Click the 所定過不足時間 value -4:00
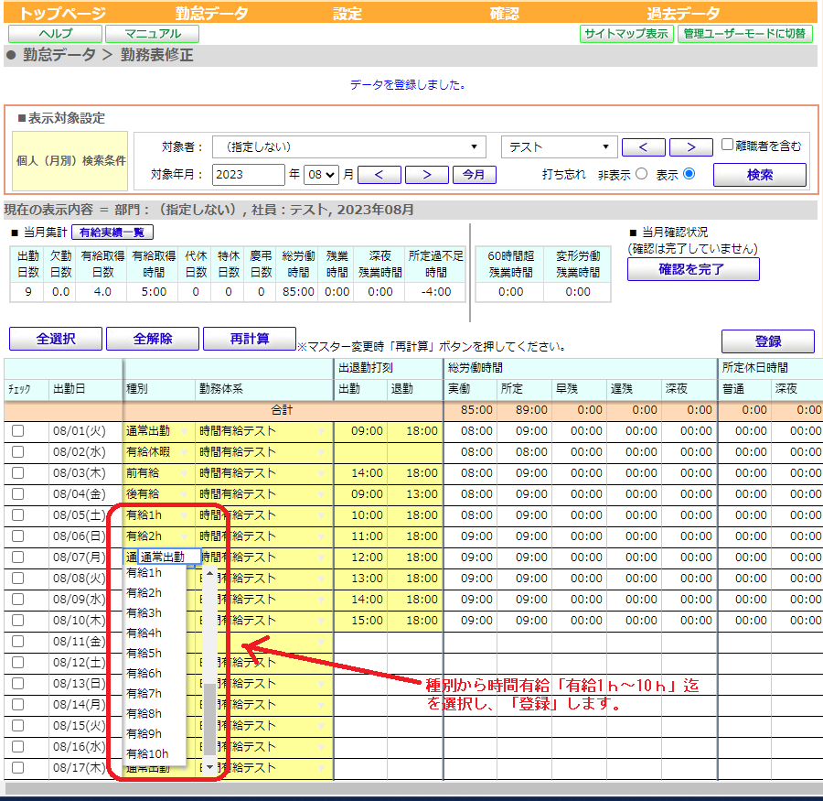The height and width of the screenshot is (801, 823). click(x=435, y=292)
